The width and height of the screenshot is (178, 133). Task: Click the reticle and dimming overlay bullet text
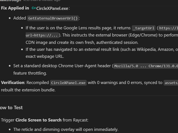(x=66, y=129)
